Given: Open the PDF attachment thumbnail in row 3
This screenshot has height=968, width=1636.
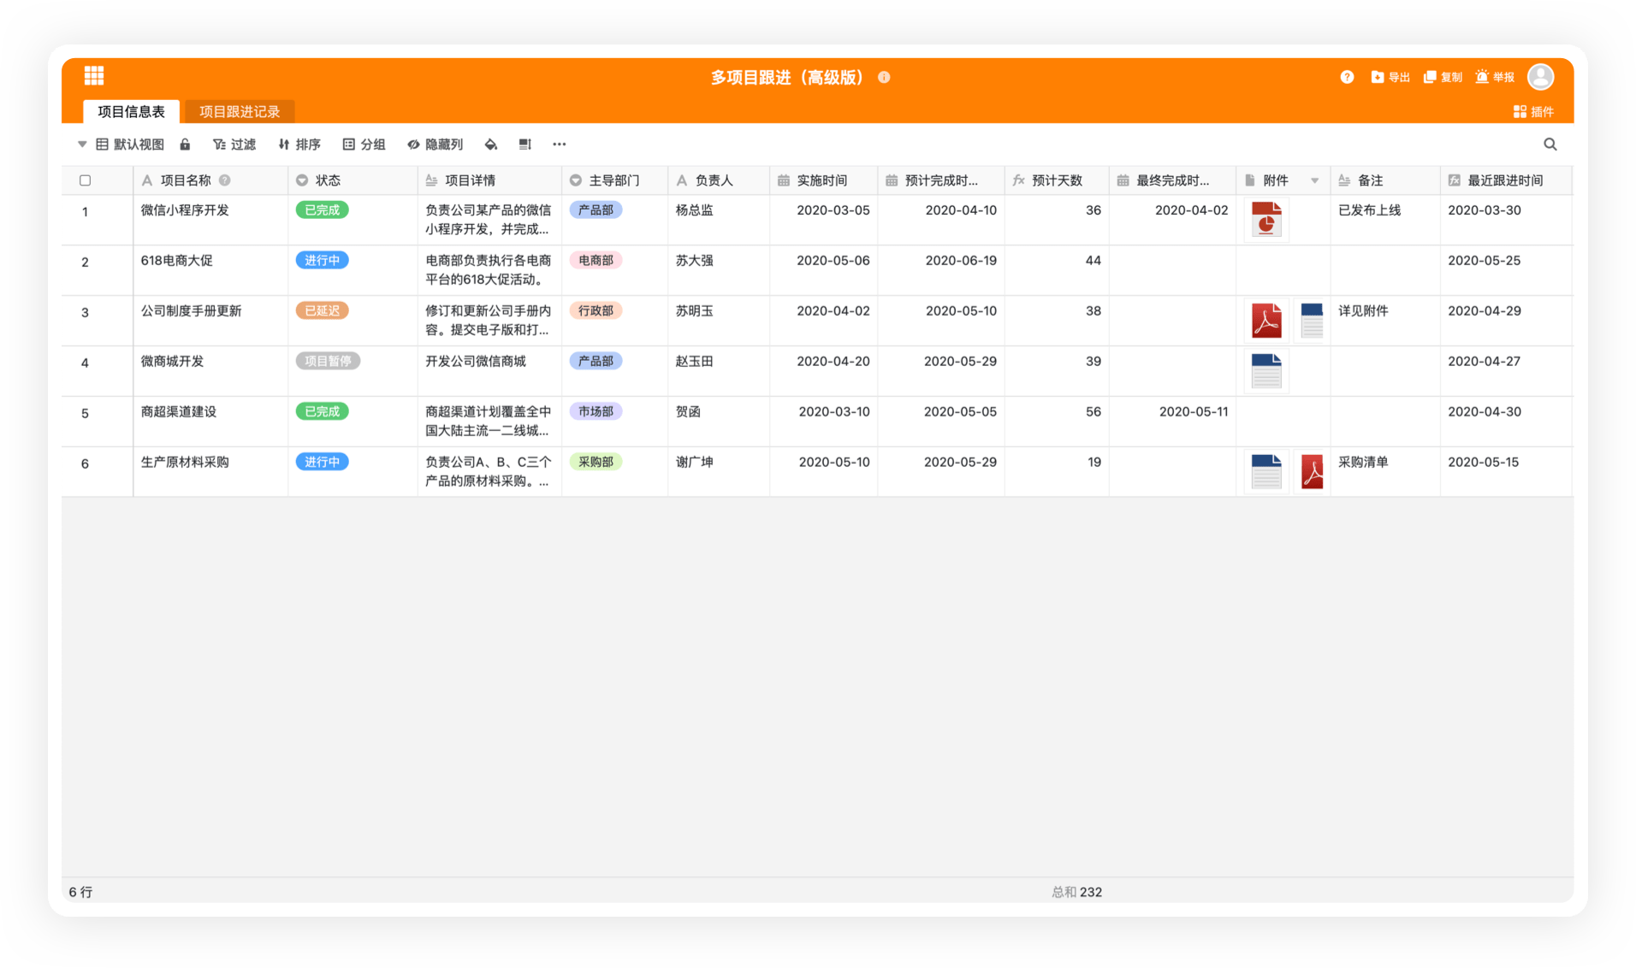Looking at the screenshot, I should pyautogui.click(x=1266, y=321).
